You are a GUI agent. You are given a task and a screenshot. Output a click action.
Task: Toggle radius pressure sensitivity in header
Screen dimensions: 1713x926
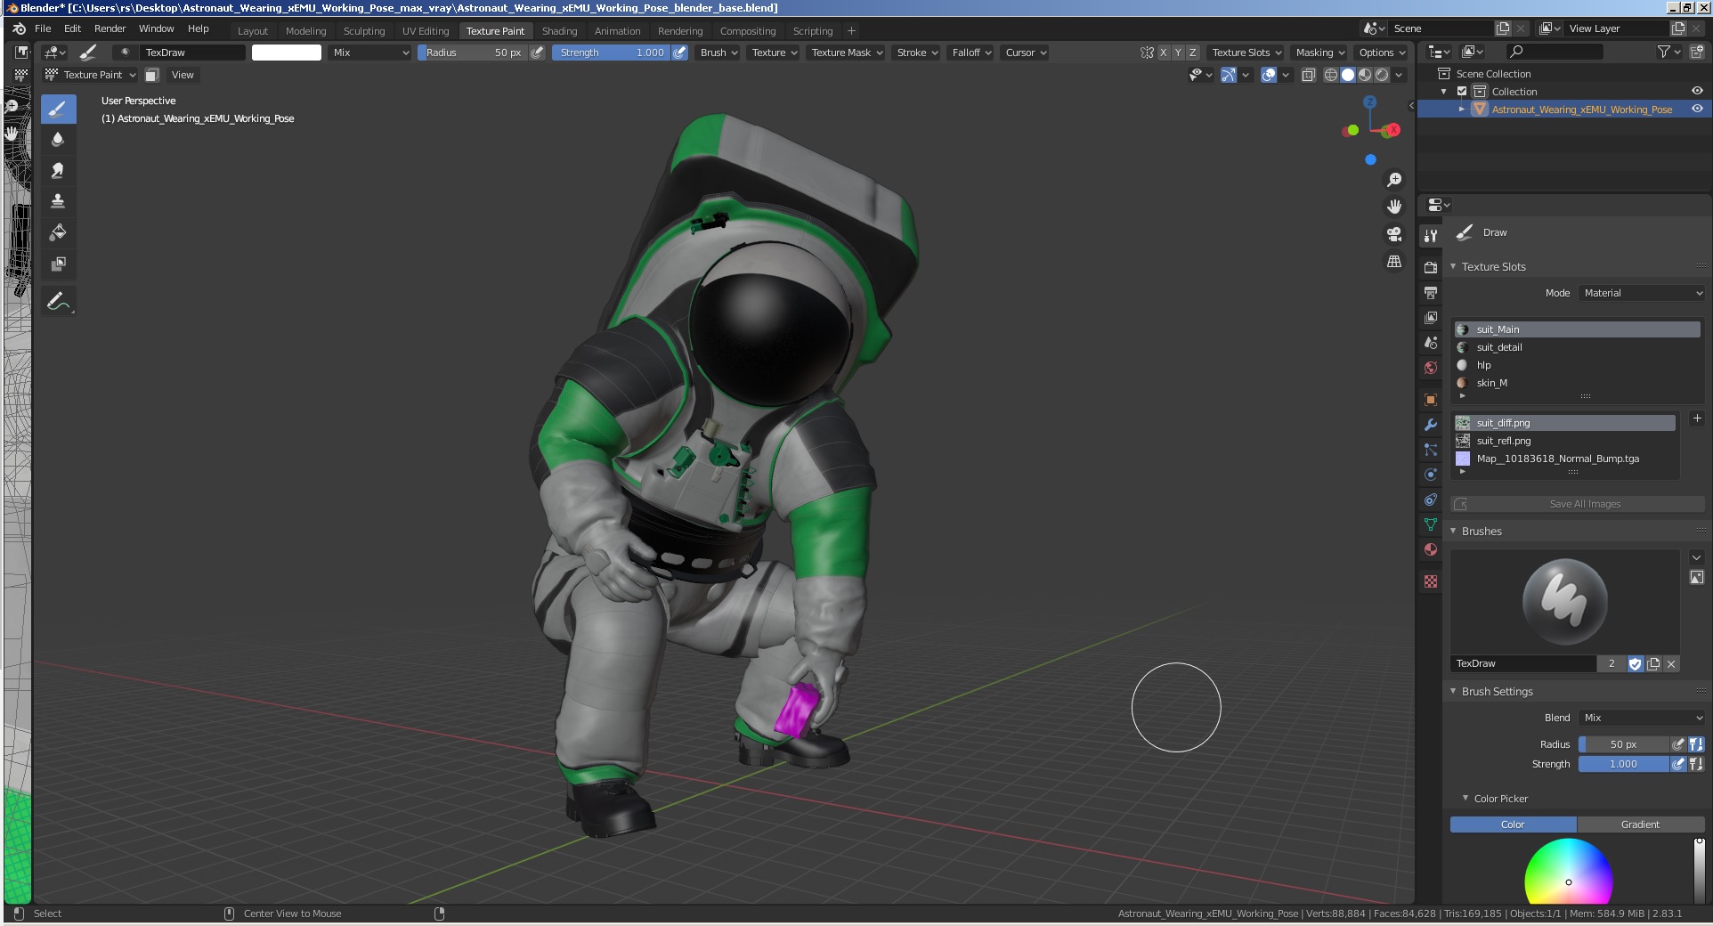click(x=537, y=53)
